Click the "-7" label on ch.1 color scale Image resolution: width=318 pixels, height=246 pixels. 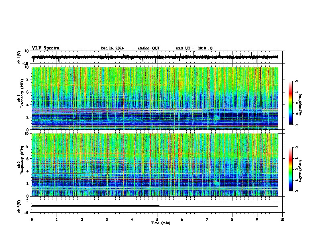(x=296, y=125)
